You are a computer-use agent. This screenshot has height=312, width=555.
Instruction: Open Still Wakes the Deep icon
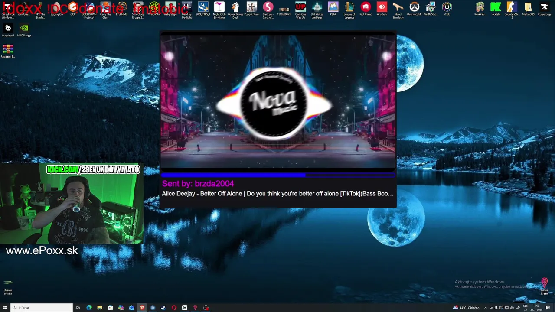[317, 10]
